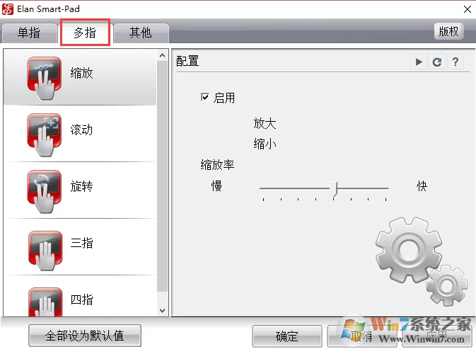Select the 滚动 scroll gesture icon
Screen dimensions: 476x349
[45, 135]
